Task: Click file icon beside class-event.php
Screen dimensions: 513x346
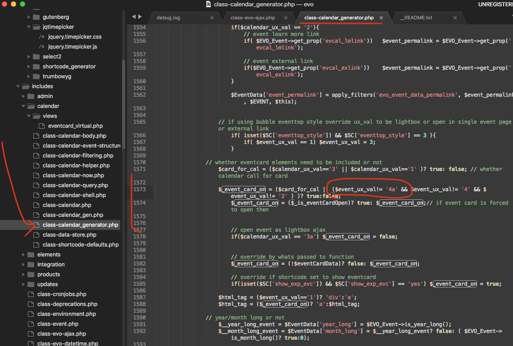Action: (31, 324)
